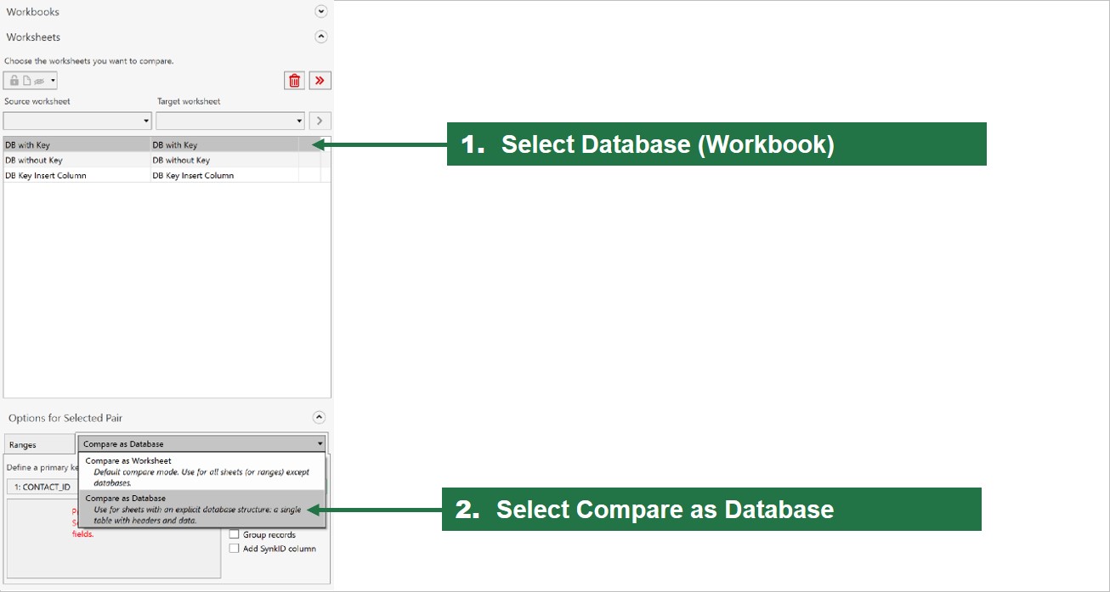
Task: Click the Worksheets section header
Action: tap(33, 37)
